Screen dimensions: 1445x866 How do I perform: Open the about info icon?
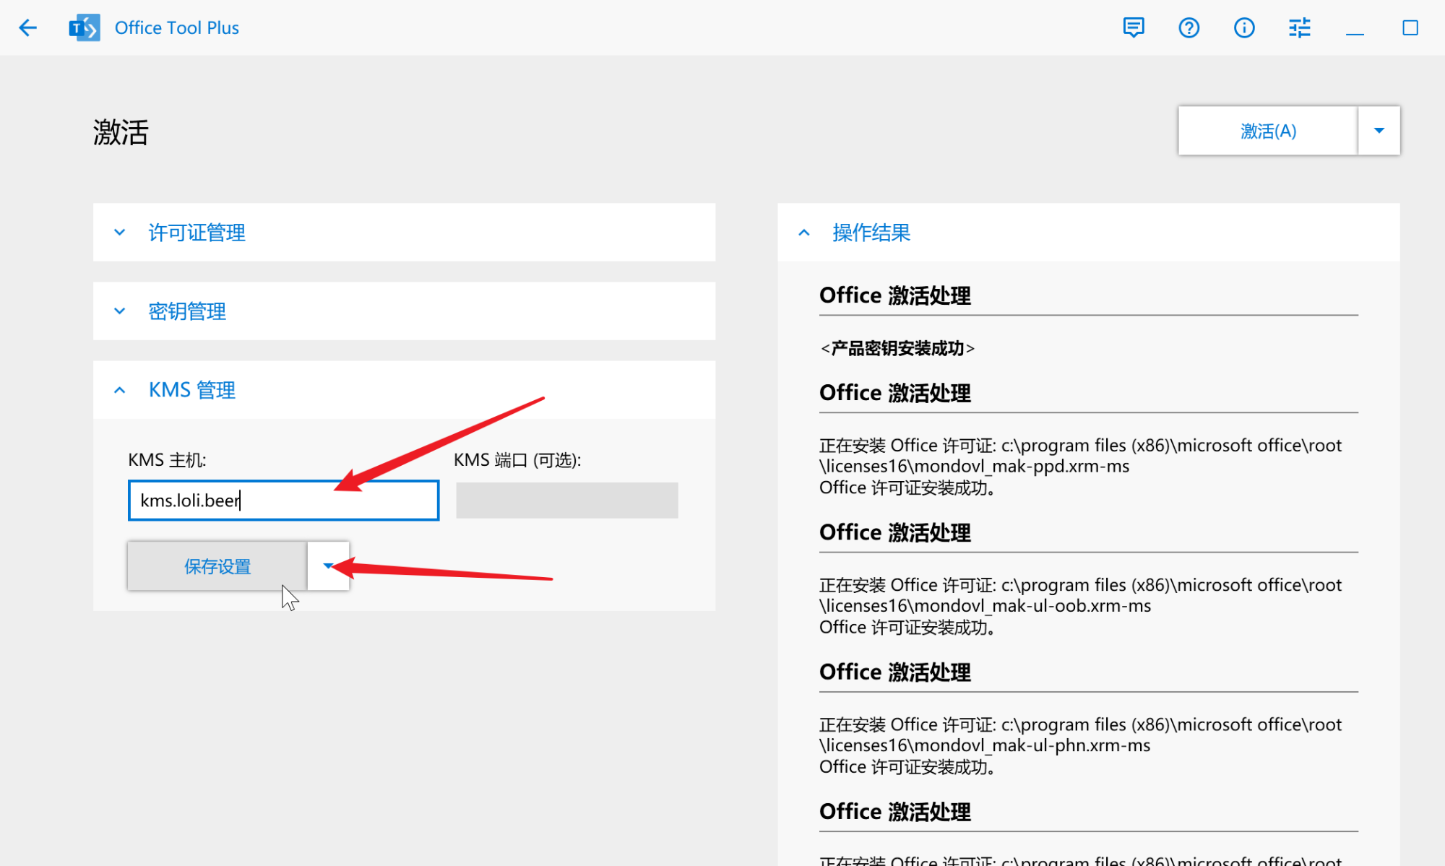click(x=1244, y=28)
